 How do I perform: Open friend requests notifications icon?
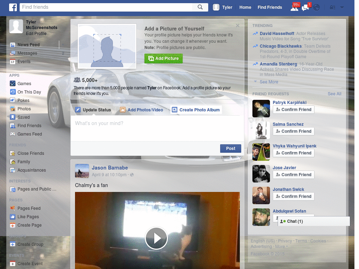pos(294,8)
